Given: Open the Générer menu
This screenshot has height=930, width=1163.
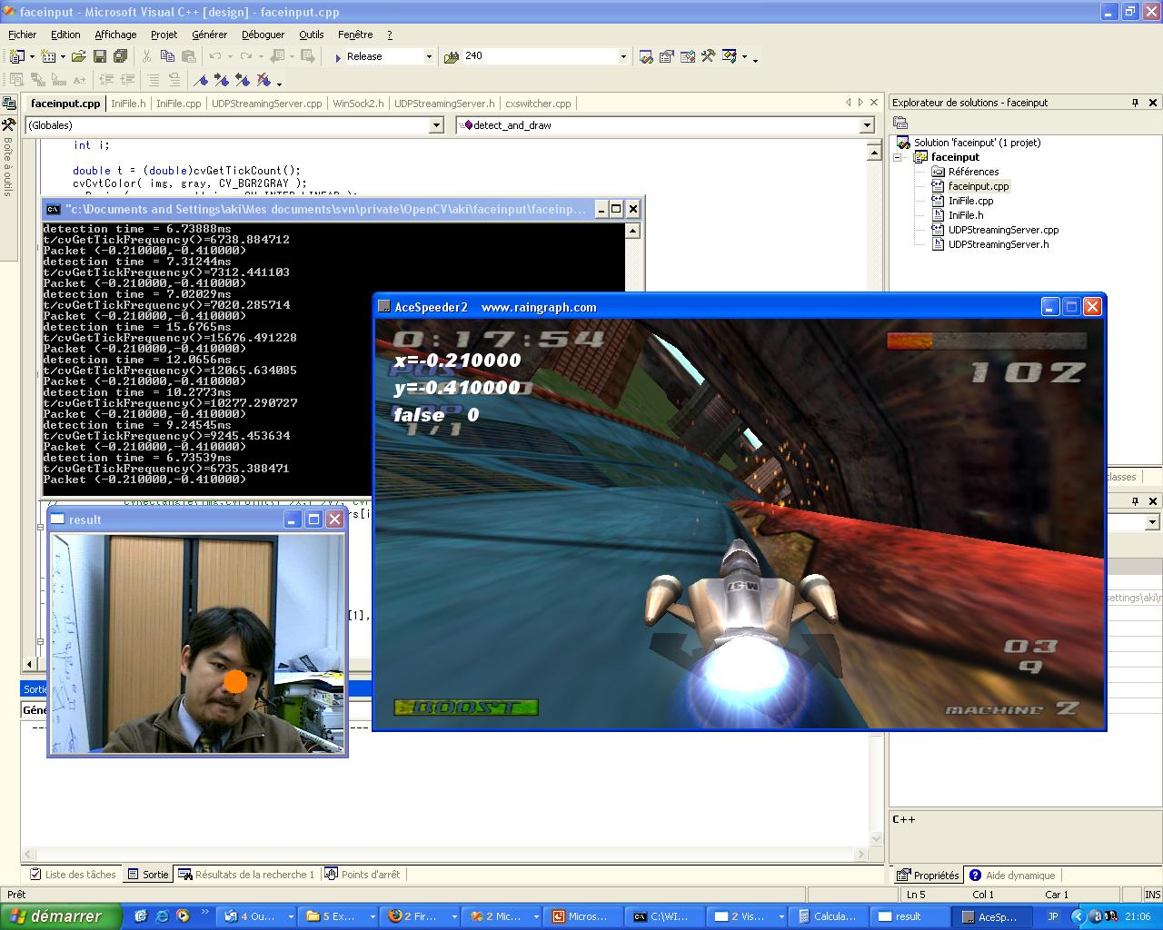Looking at the screenshot, I should click(x=209, y=35).
